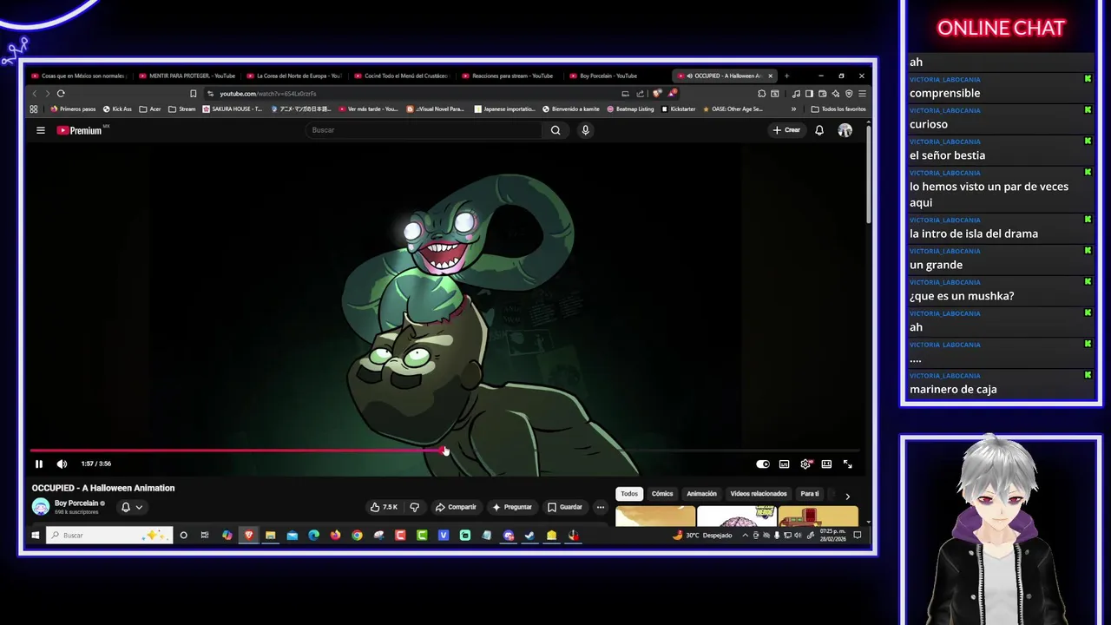The width and height of the screenshot is (1111, 625).
Task: Click the Compartir button
Action: coord(457,507)
